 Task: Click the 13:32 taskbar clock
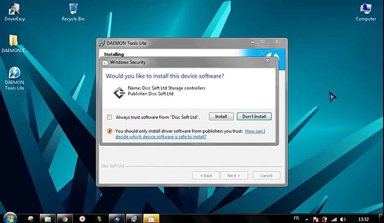click(363, 219)
